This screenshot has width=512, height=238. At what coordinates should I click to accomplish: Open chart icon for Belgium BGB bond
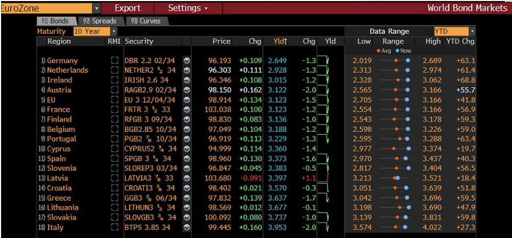[187, 129]
